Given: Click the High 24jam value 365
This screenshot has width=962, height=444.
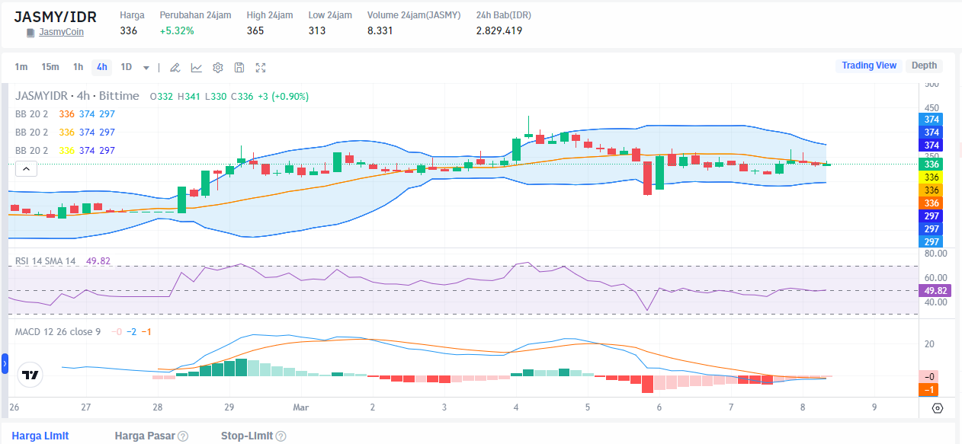Looking at the screenshot, I should (255, 30).
